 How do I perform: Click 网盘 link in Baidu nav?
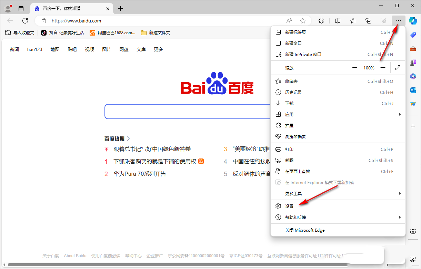pyautogui.click(x=124, y=49)
